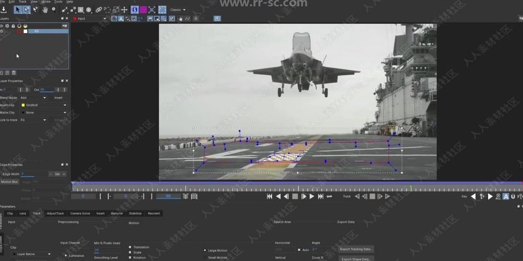Open the Matte Clip None dropdown
The height and width of the screenshot is (261, 523).
coord(43,112)
